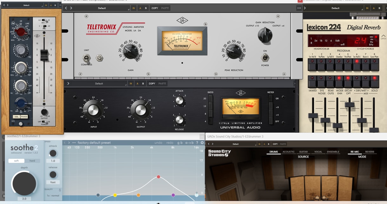The width and height of the screenshot is (387, 204).
Task: Switch soothe2 mode to hard
Action: (x=32, y=161)
